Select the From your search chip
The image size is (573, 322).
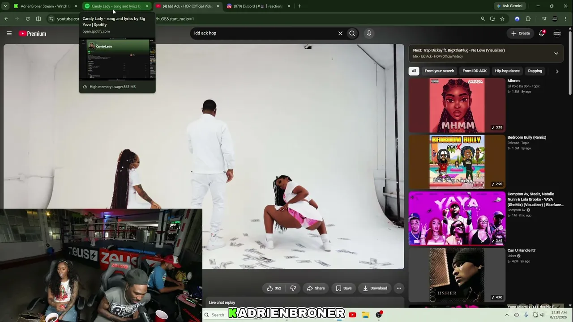[439, 71]
